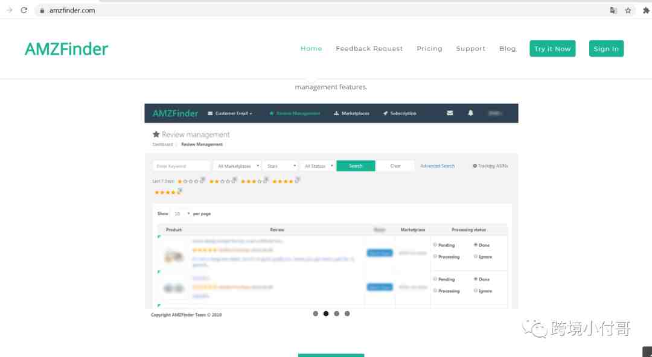Click the Dashboard breadcrumb link
The image size is (652, 357).
click(162, 144)
